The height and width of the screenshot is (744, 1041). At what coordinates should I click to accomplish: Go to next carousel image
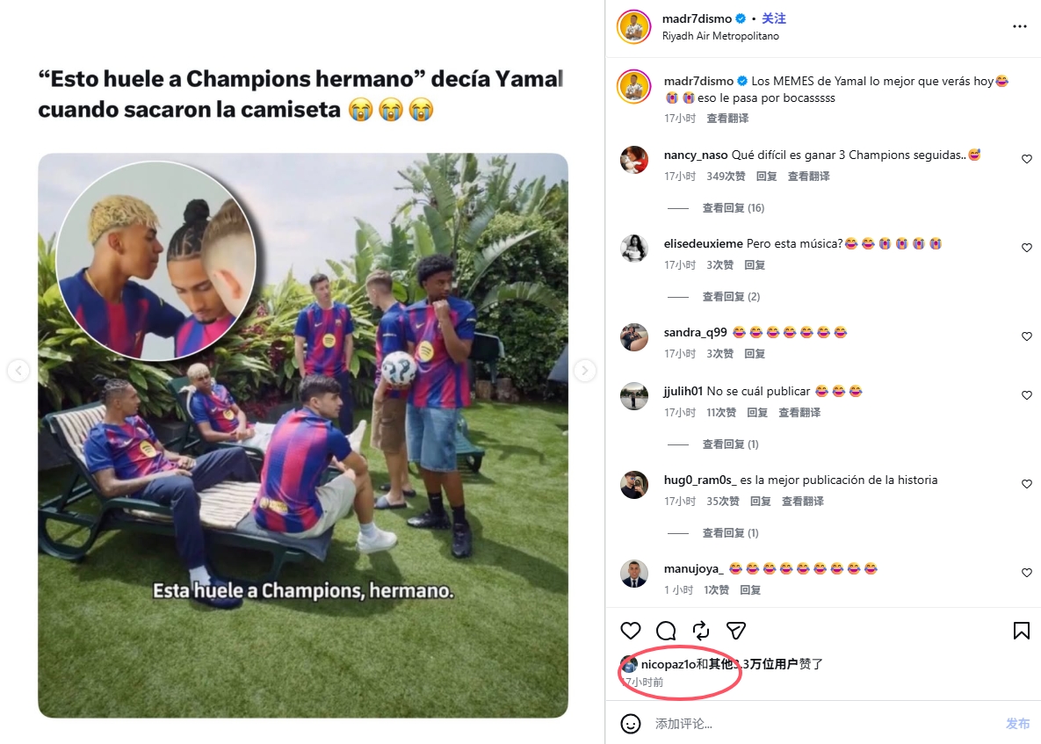[585, 372]
